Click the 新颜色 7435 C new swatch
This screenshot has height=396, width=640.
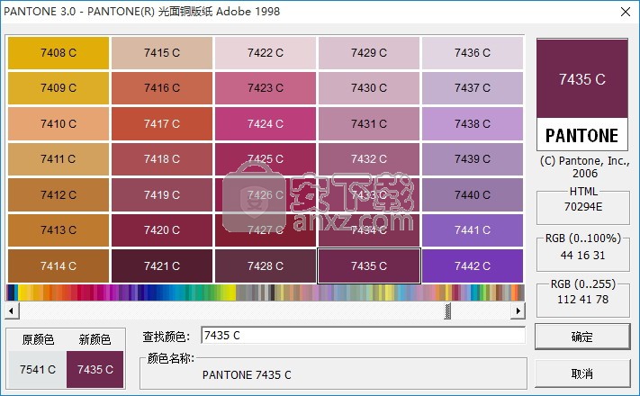pos(95,369)
